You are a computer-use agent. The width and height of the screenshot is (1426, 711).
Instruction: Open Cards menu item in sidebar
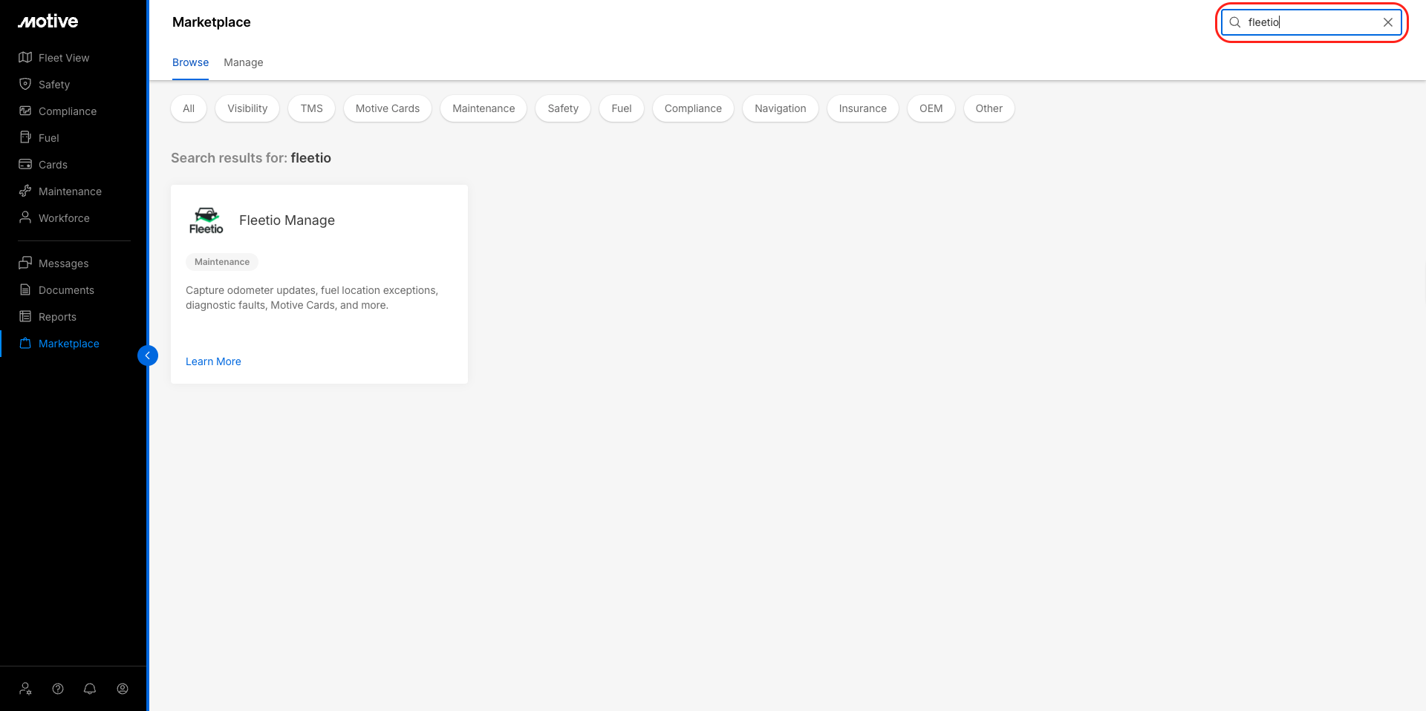pos(53,165)
